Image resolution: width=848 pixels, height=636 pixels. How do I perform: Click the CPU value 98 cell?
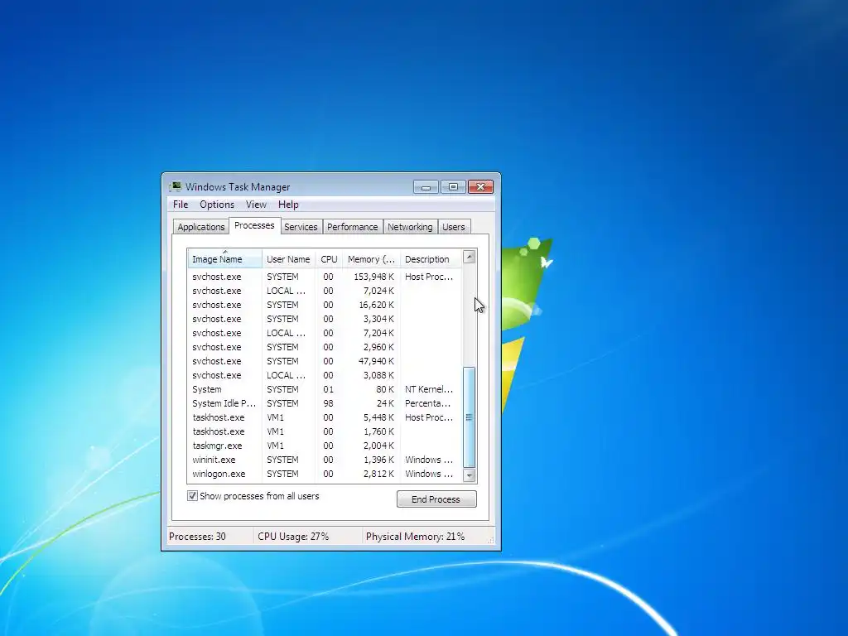point(328,403)
